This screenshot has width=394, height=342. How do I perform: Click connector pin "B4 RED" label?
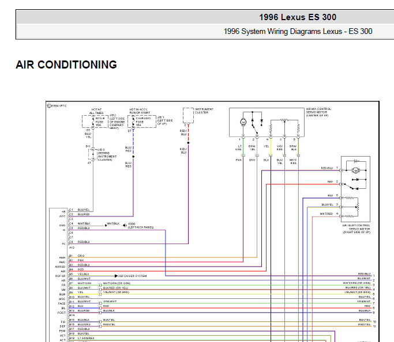click(77, 269)
